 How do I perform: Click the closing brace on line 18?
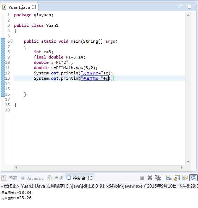[16, 105]
